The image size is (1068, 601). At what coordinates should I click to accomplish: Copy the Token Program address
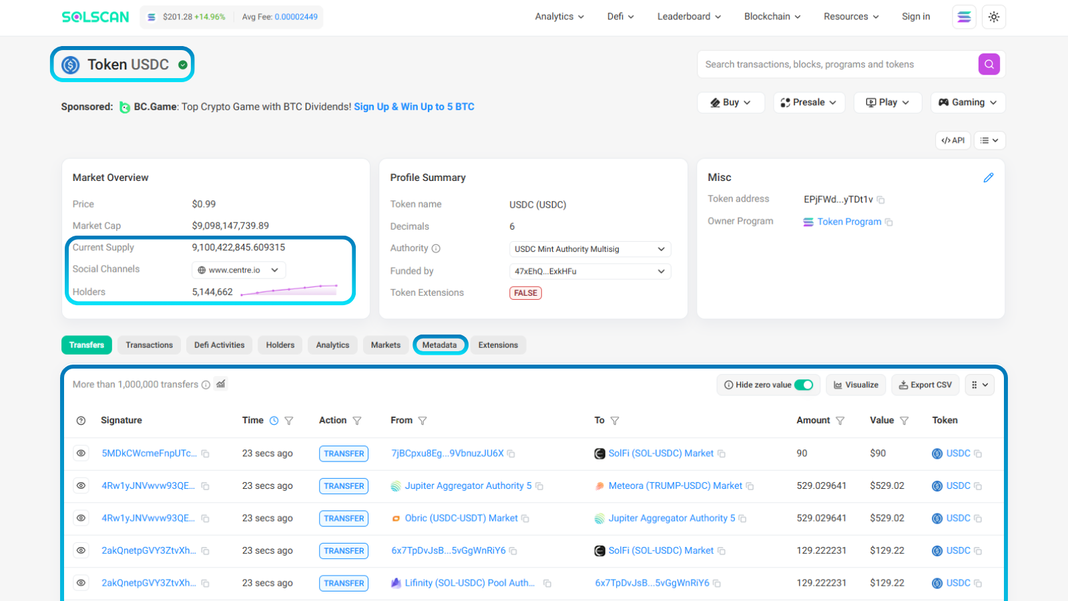click(888, 222)
